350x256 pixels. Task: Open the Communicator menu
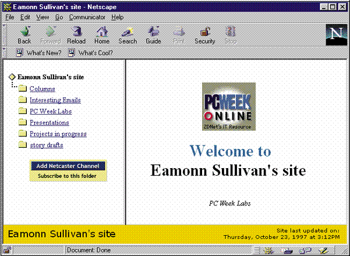(87, 17)
